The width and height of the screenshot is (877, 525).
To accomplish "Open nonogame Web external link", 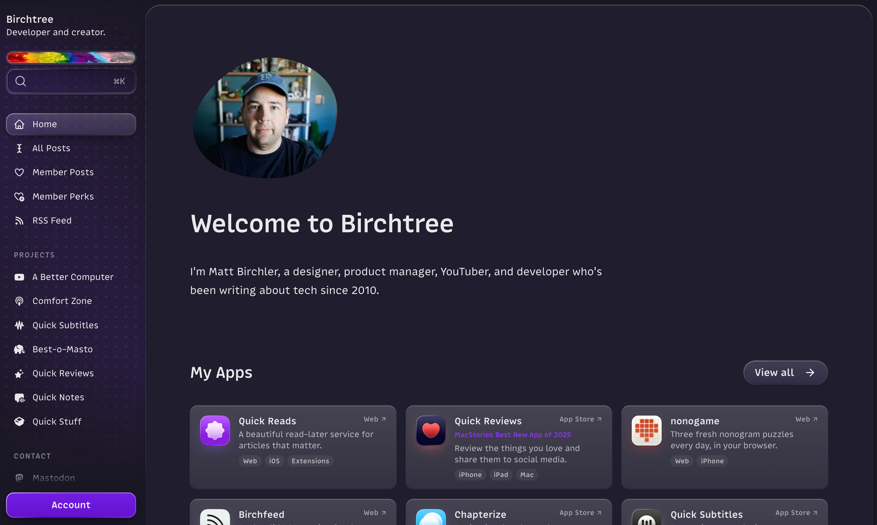I will 806,419.
